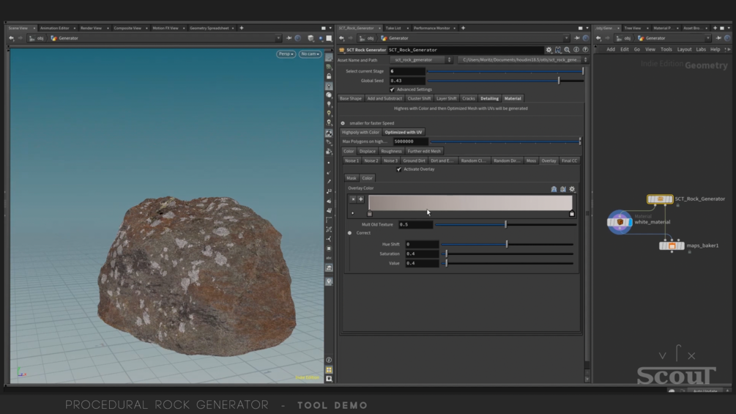Image resolution: width=736 pixels, height=414 pixels.
Task: Click the pin icon in network editor path bar
Action: [719, 39]
